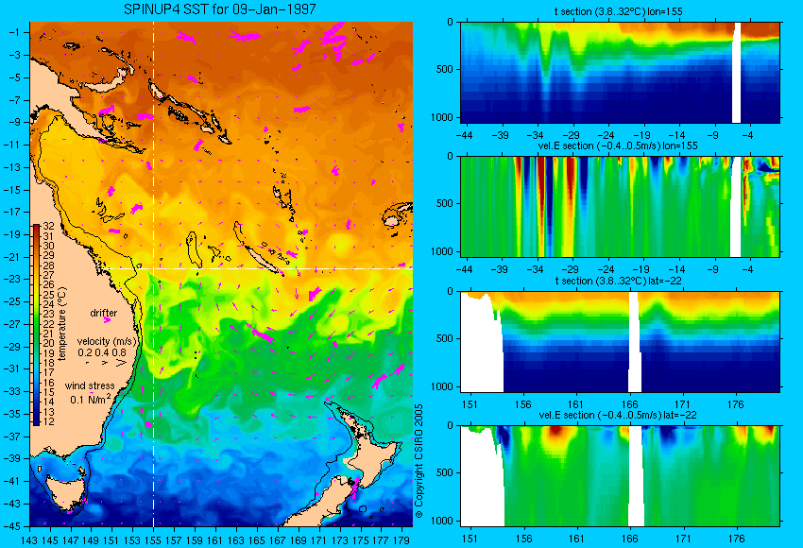803x548 pixels.
Task: Click the 'drifter' legend label
Action: [104, 313]
